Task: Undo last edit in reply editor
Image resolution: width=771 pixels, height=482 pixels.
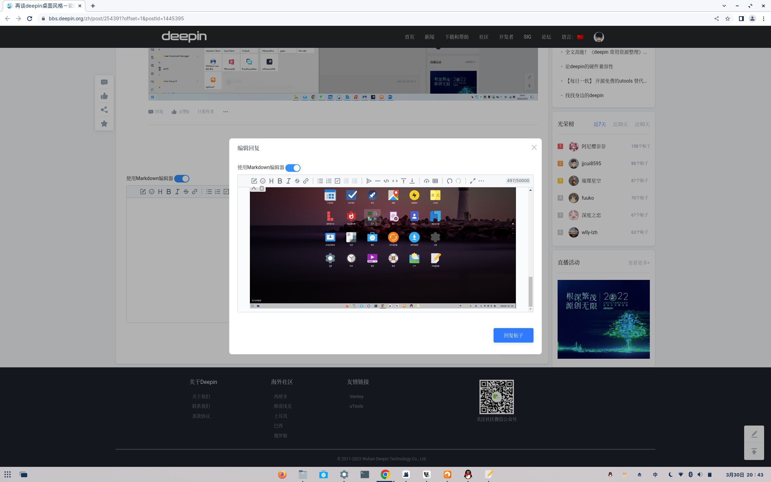Action: click(x=450, y=181)
